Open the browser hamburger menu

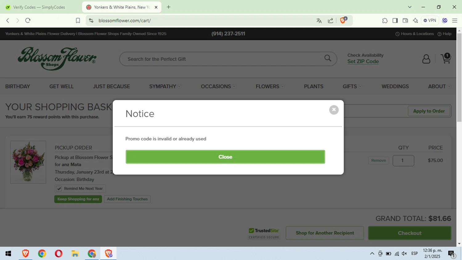click(x=455, y=20)
